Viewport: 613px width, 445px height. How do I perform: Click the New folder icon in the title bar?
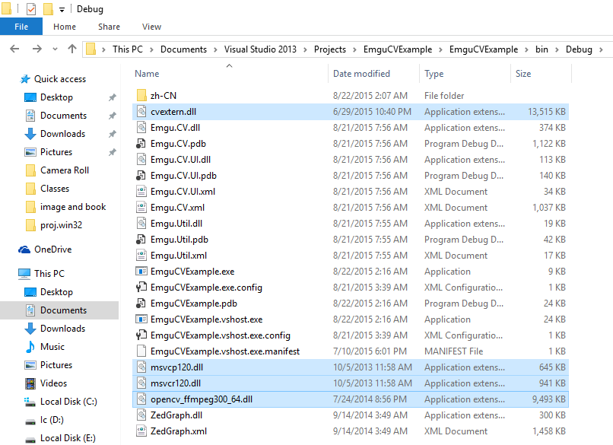(48, 8)
